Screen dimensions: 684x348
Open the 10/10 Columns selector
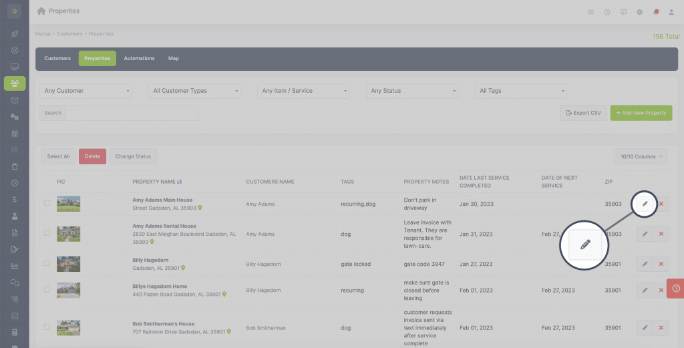[x=641, y=156]
